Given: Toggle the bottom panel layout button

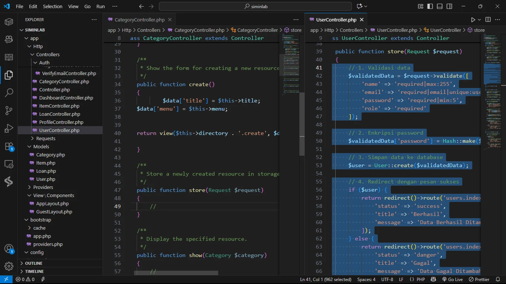Looking at the screenshot, I should 439,6.
